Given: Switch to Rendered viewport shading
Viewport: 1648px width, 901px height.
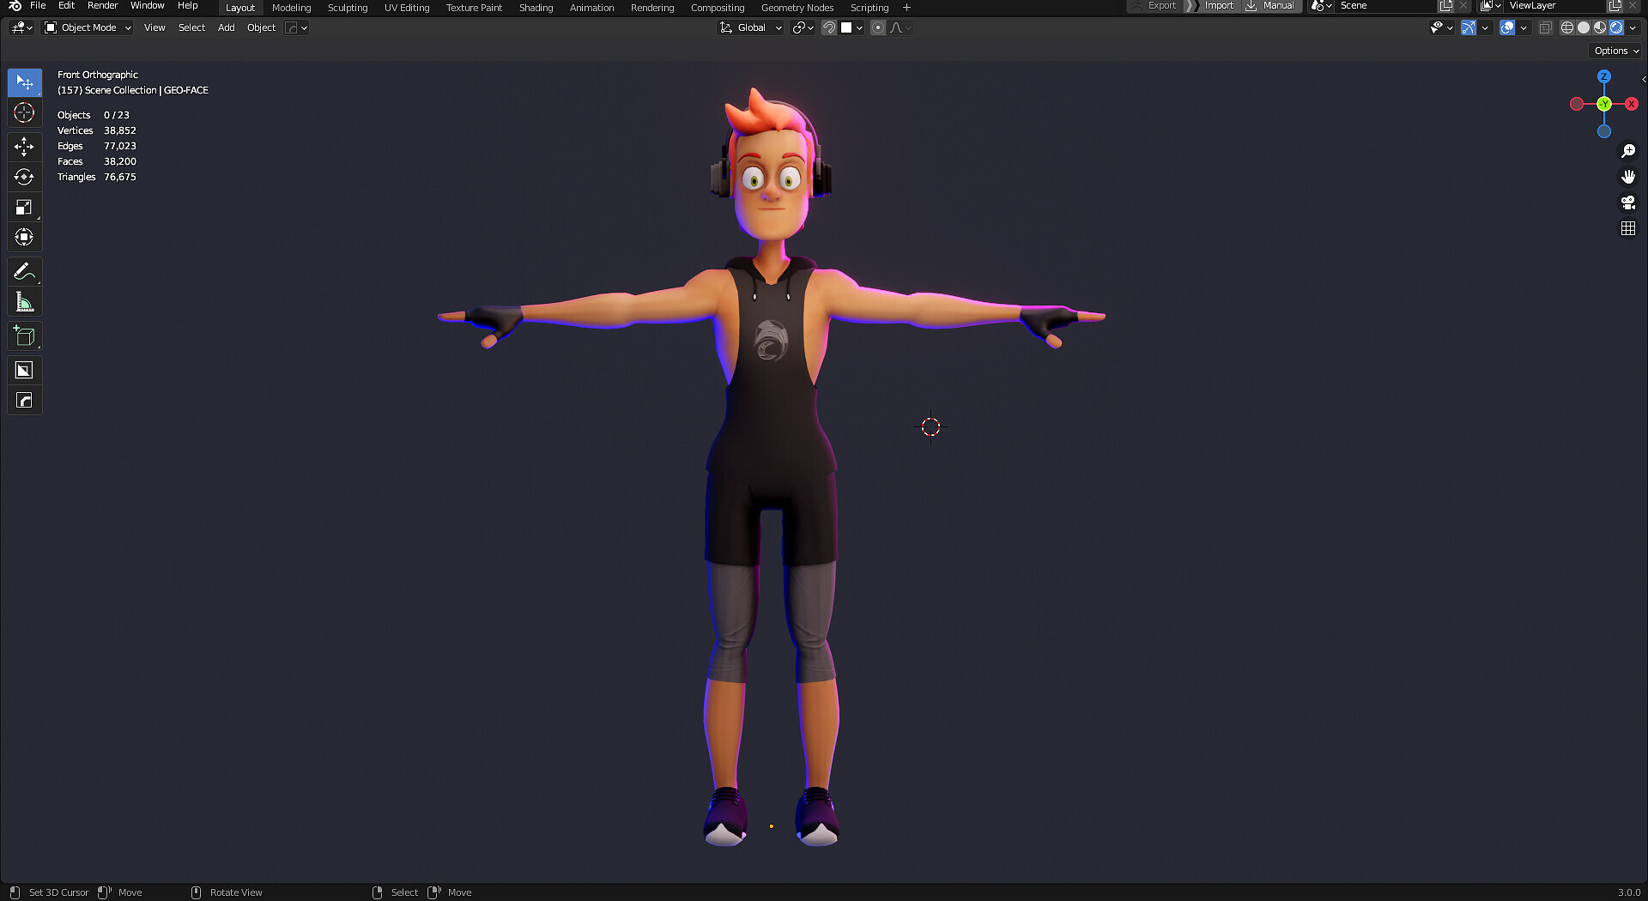Looking at the screenshot, I should [x=1616, y=27].
